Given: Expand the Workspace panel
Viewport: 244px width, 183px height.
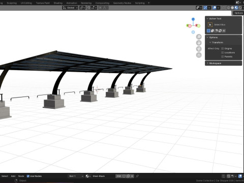Looking at the screenshot, I should point(224,63).
